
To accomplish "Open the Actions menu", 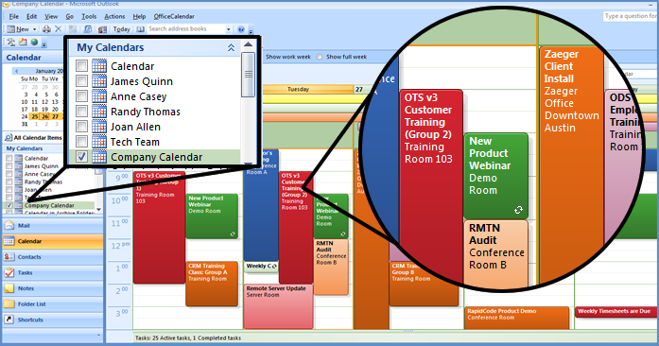I will tap(114, 16).
